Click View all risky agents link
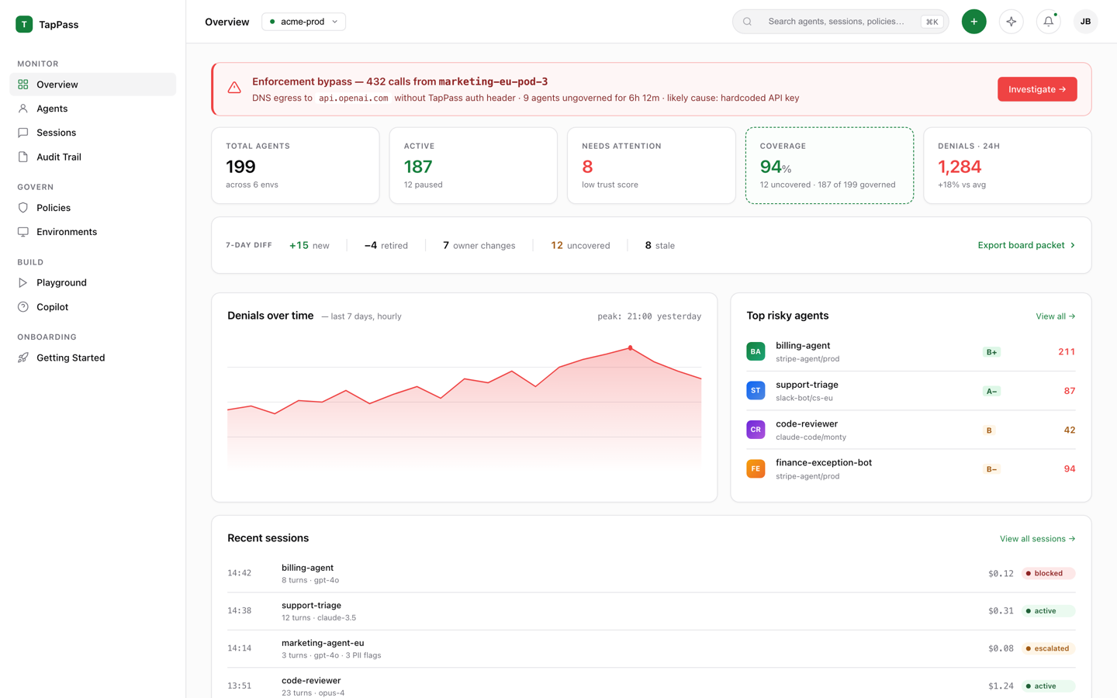Viewport: 1117px width, 698px height. pos(1056,316)
